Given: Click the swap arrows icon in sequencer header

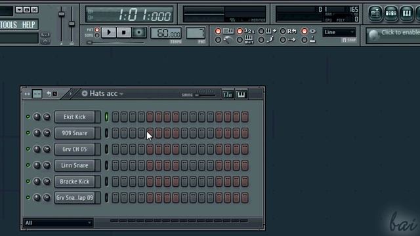Looking at the screenshot, I should click(x=27, y=94).
